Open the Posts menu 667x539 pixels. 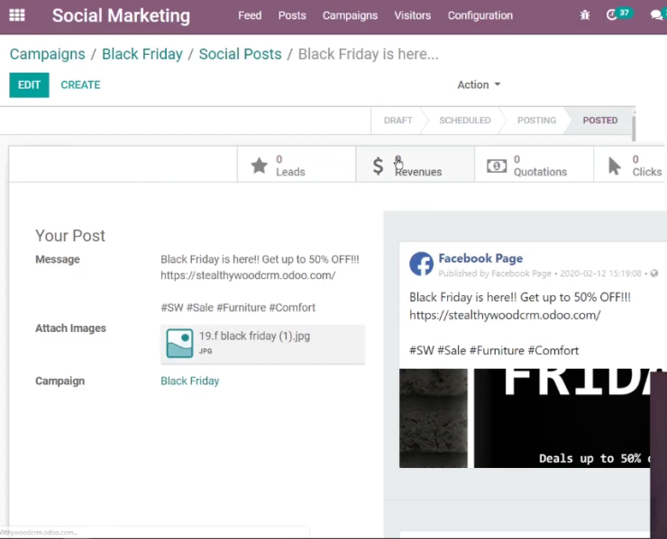[292, 15]
